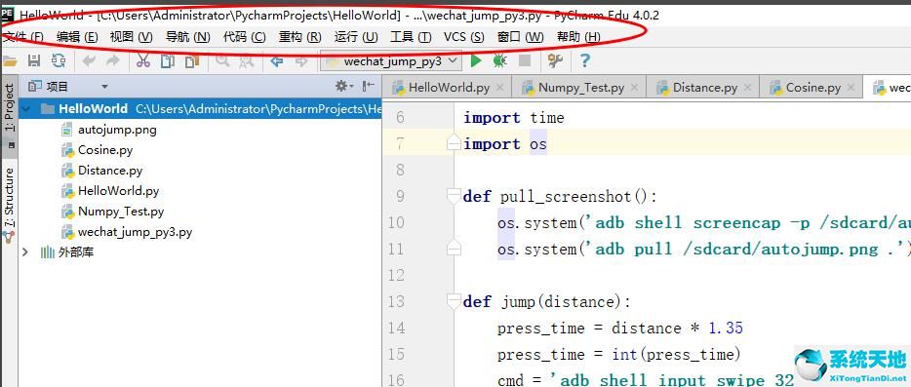Close the Numpy_Test.py tab
Viewport: 911px width, 387px height.
[634, 88]
